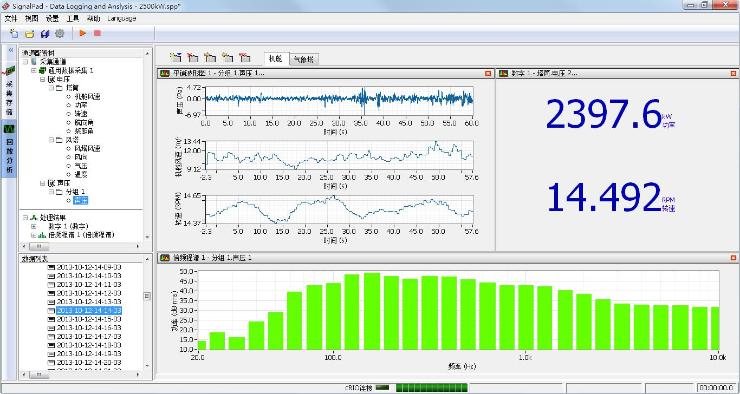The width and height of the screenshot is (740, 394).
Task: Select data record 2013-10-12-14-09-03
Action: coord(89,267)
